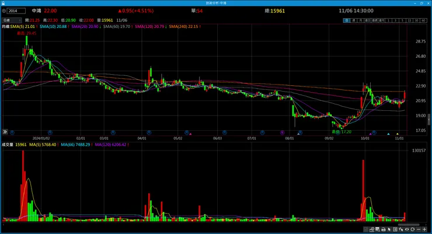This screenshot has width=432, height=234.
Task: Click the 最低 17.20 low price annotation
Action: coord(342,132)
